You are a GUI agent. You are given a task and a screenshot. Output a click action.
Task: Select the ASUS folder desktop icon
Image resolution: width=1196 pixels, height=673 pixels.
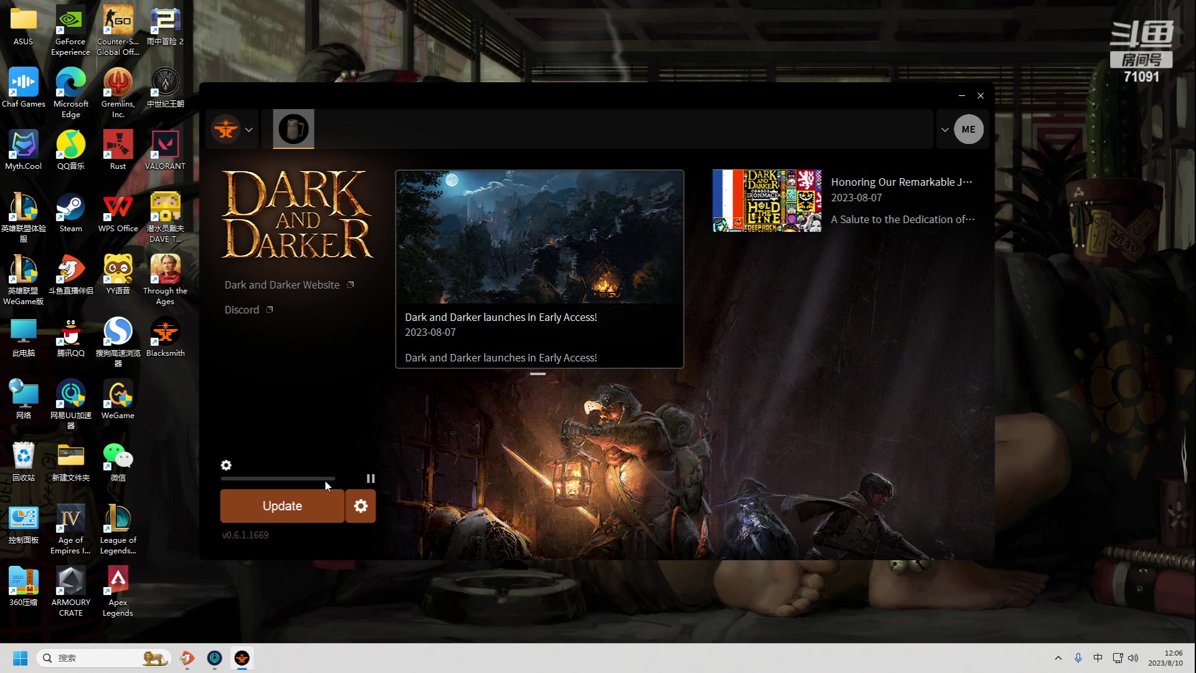(24, 27)
